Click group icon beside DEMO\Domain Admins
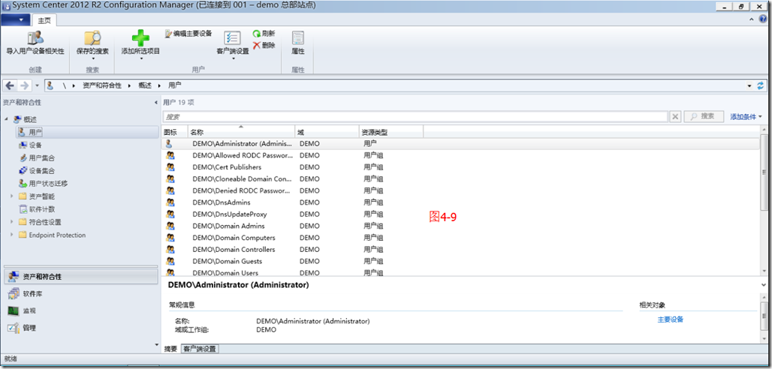The image size is (772, 369). pos(170,226)
